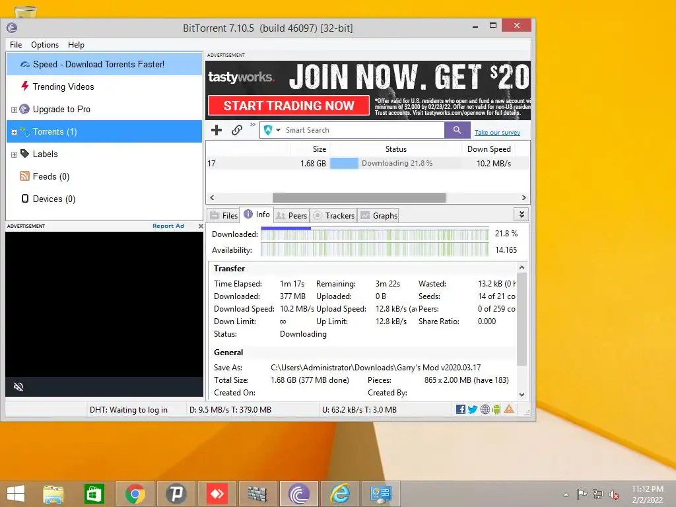Viewport: 676px width, 507px height.
Task: Click Info pane scroll up arrow
Action: click(522, 268)
